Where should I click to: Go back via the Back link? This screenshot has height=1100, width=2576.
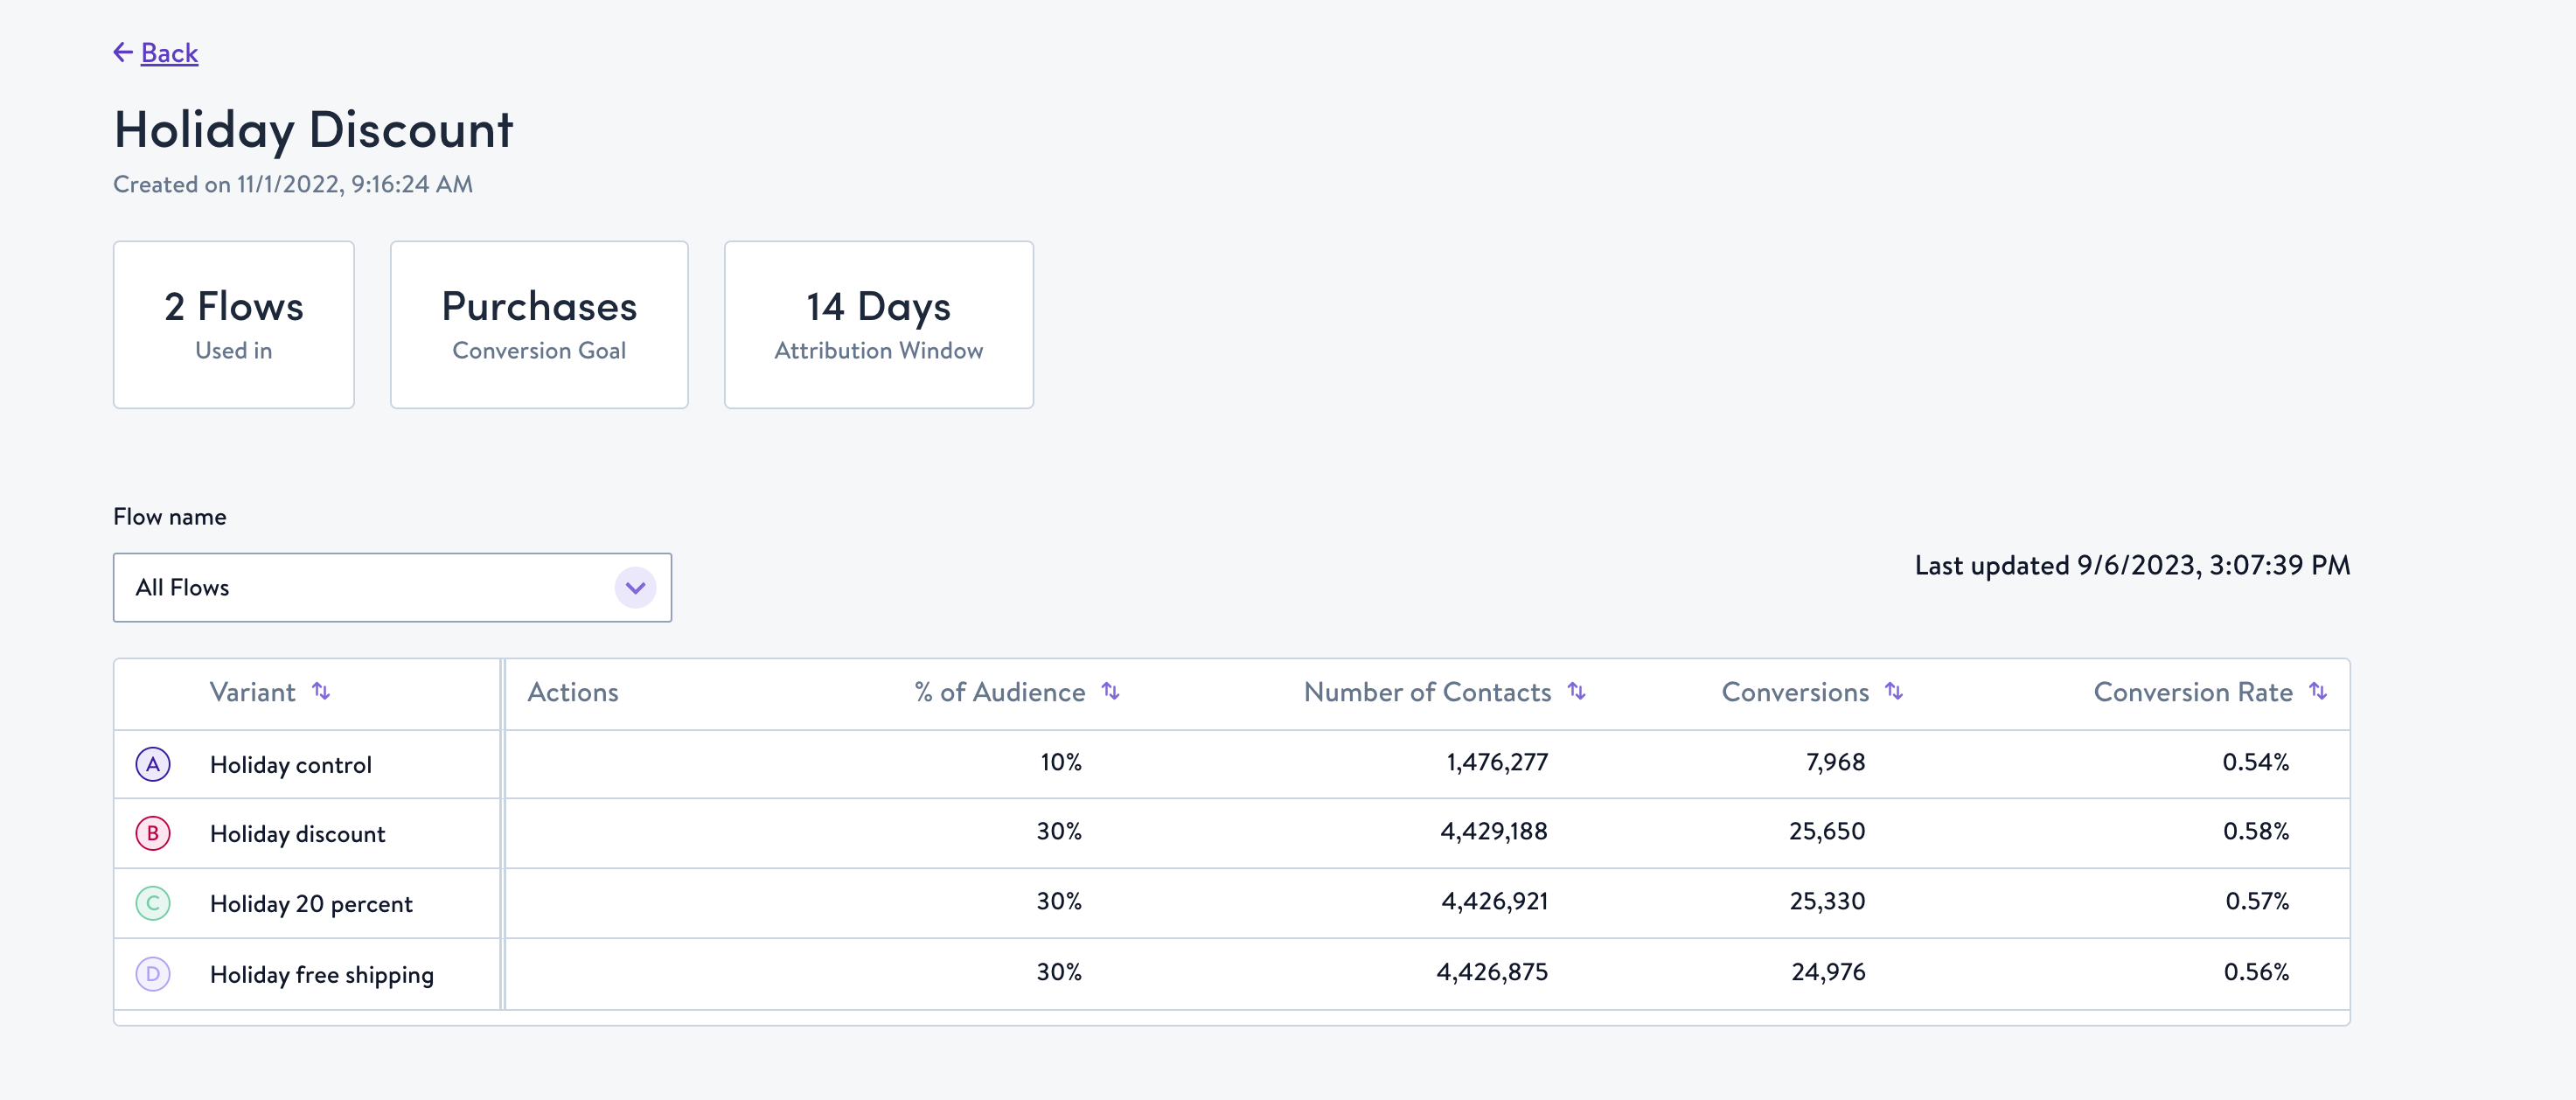pyautogui.click(x=169, y=52)
